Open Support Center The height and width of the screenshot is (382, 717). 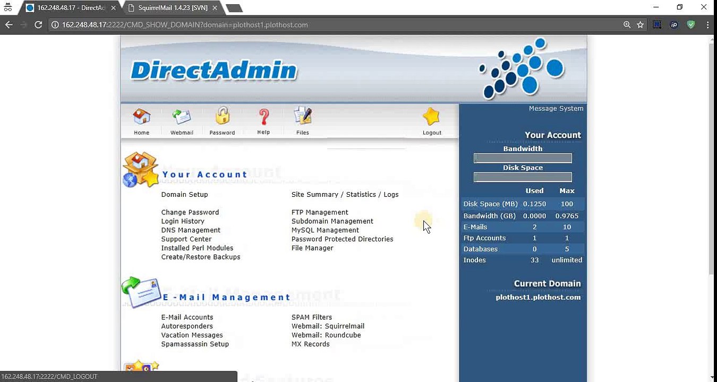[186, 239]
